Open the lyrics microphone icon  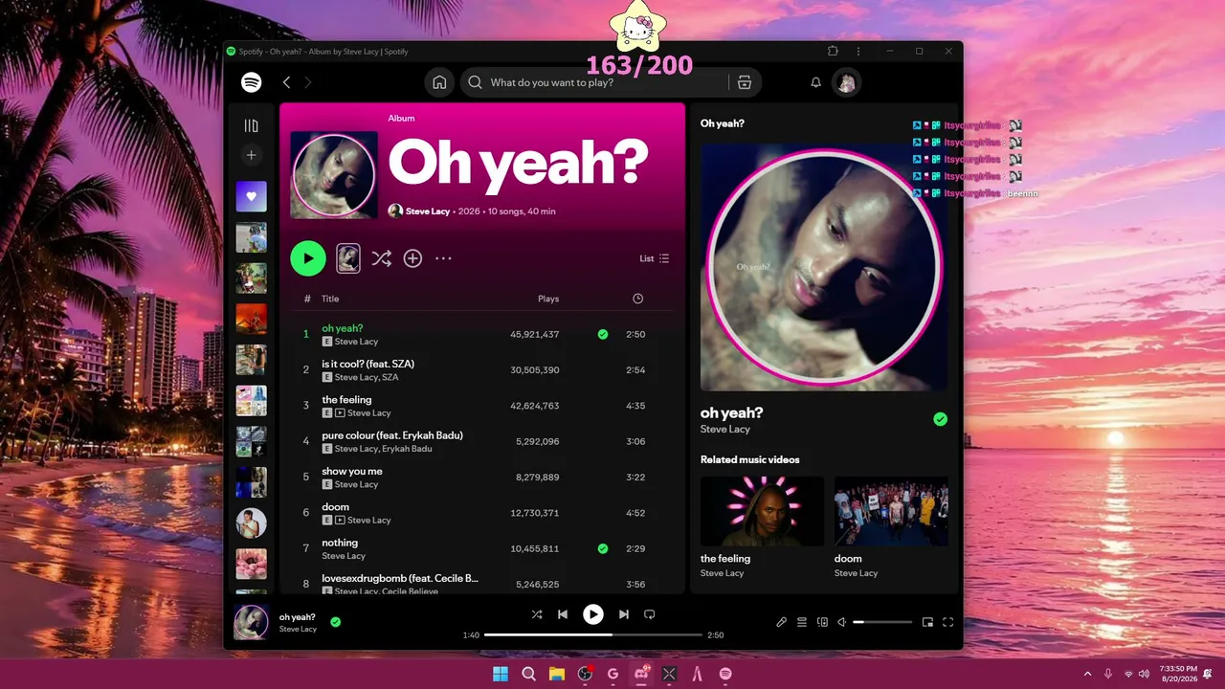[781, 622]
